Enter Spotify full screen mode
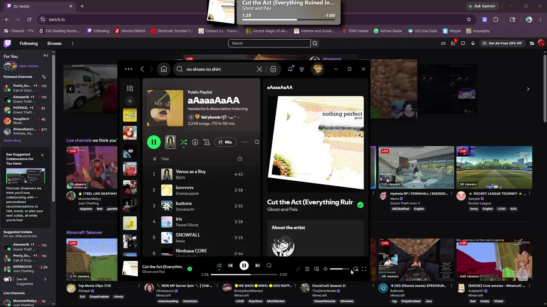The height and width of the screenshot is (307, 547). coord(364,269)
